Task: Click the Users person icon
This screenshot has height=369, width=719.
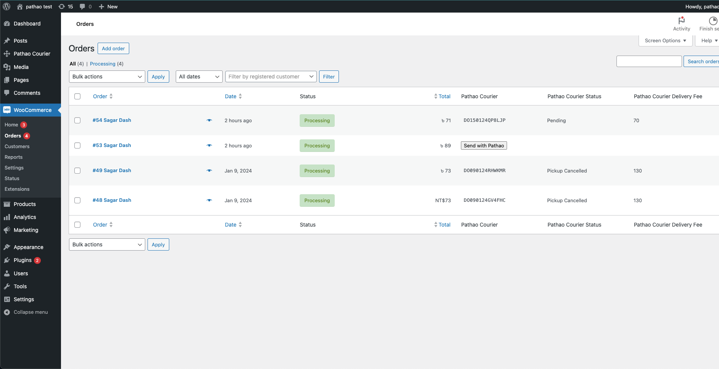Action: point(7,273)
